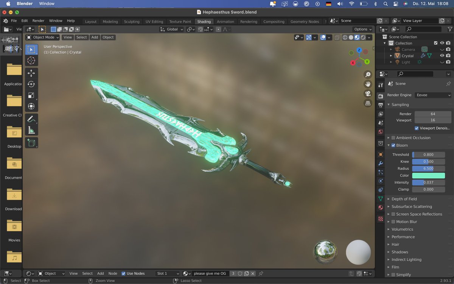This screenshot has width=454, height=284.
Task: Open the Slot 1 material slot dropdown
Action: [168, 273]
